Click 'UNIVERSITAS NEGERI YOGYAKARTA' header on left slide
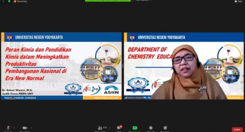The width and height of the screenshot is (245, 132). 39,37
